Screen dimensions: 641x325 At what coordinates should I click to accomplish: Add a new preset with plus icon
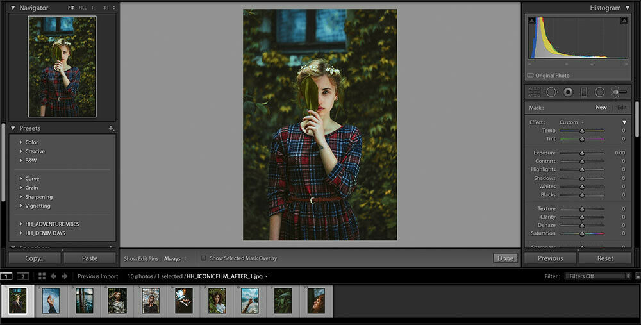(111, 128)
